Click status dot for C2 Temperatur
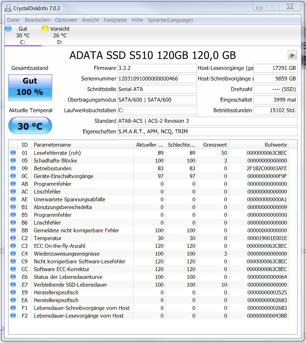Screen dimensions: 306x343 tap(13, 238)
